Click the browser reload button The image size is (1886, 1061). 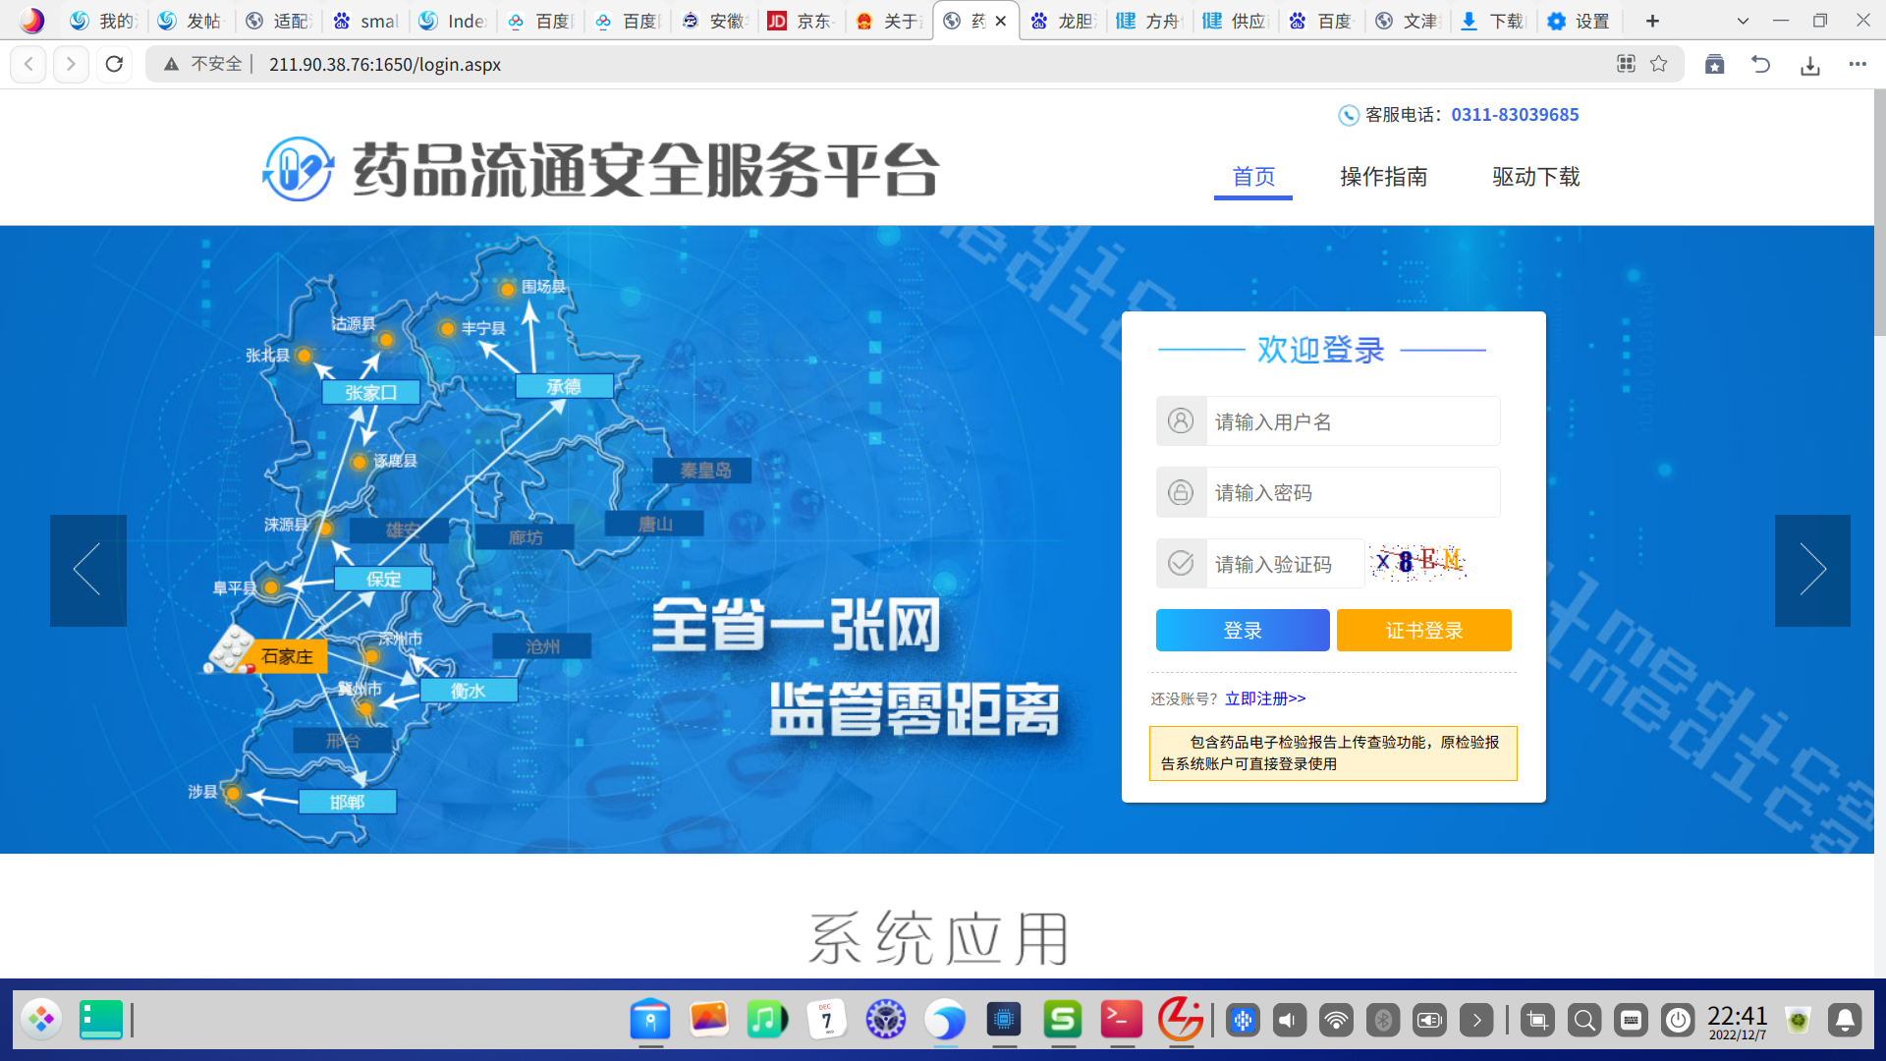[114, 64]
